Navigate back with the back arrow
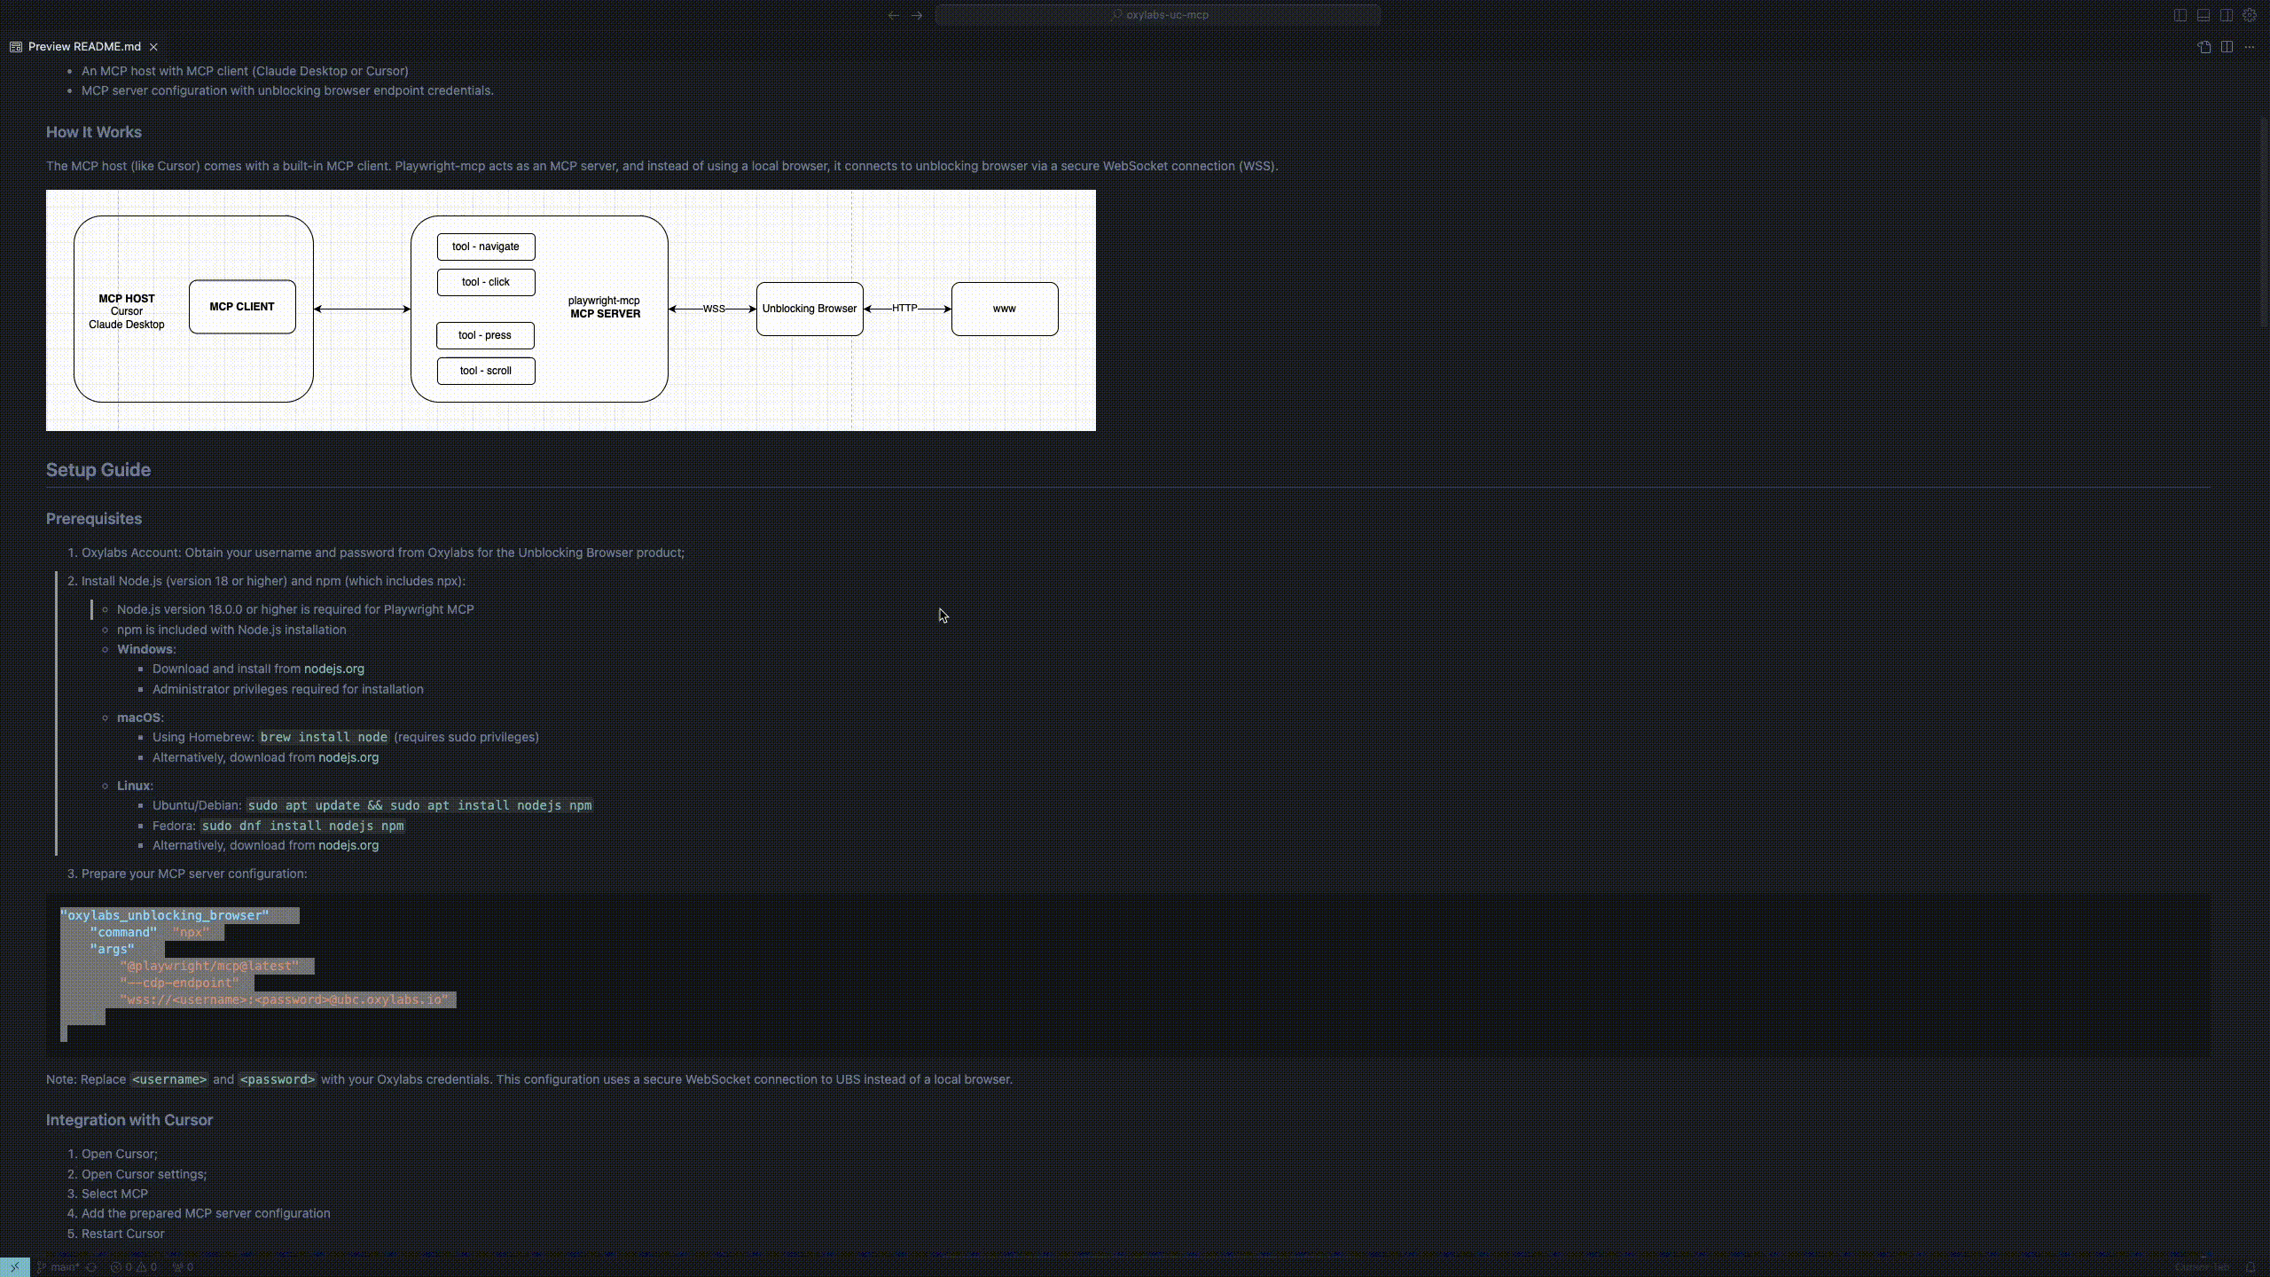The image size is (2270, 1277). (893, 15)
